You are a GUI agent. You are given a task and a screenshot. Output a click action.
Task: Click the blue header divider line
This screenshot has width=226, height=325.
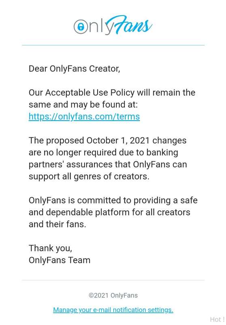[x=113, y=45]
